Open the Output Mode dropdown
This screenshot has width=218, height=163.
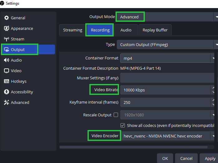point(167,17)
